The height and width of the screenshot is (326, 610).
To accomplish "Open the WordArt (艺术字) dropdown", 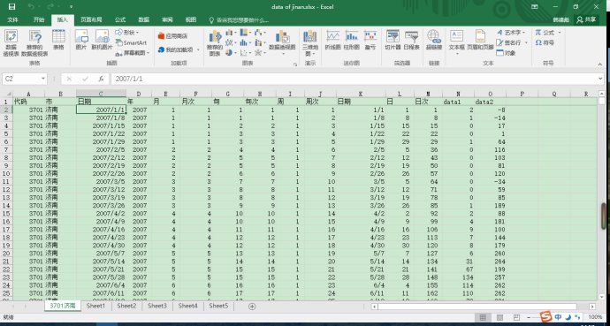I will (x=512, y=33).
